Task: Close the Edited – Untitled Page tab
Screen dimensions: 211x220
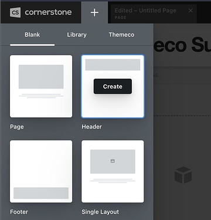Action: pos(190,11)
